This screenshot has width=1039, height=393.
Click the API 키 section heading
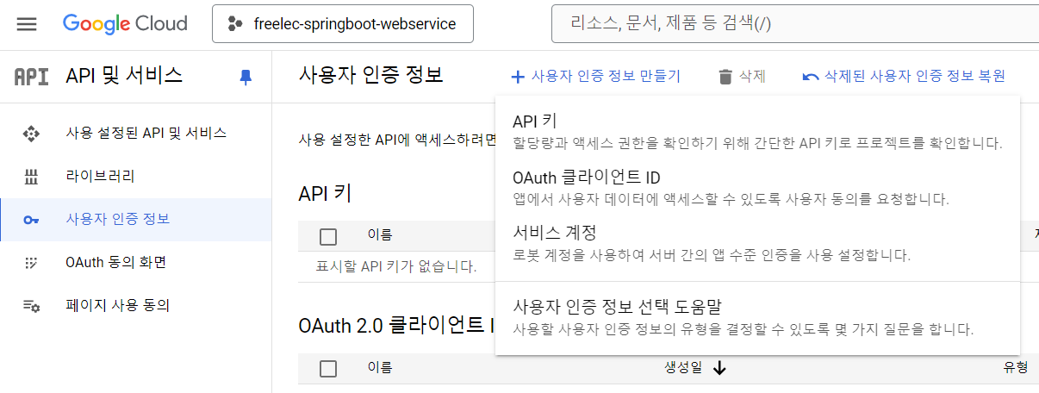tap(325, 192)
